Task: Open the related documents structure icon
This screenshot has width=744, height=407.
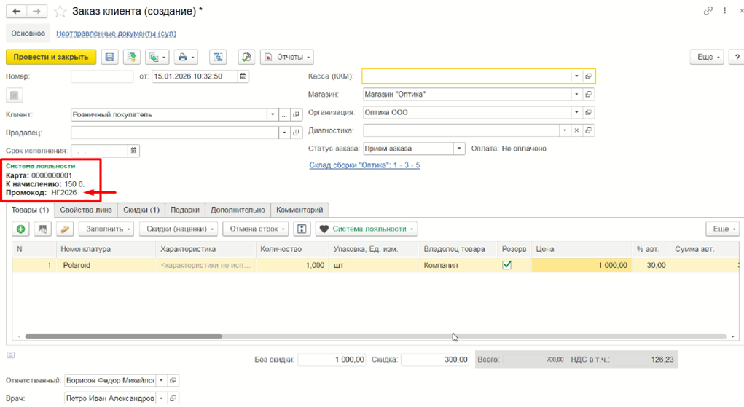Action: 218,57
